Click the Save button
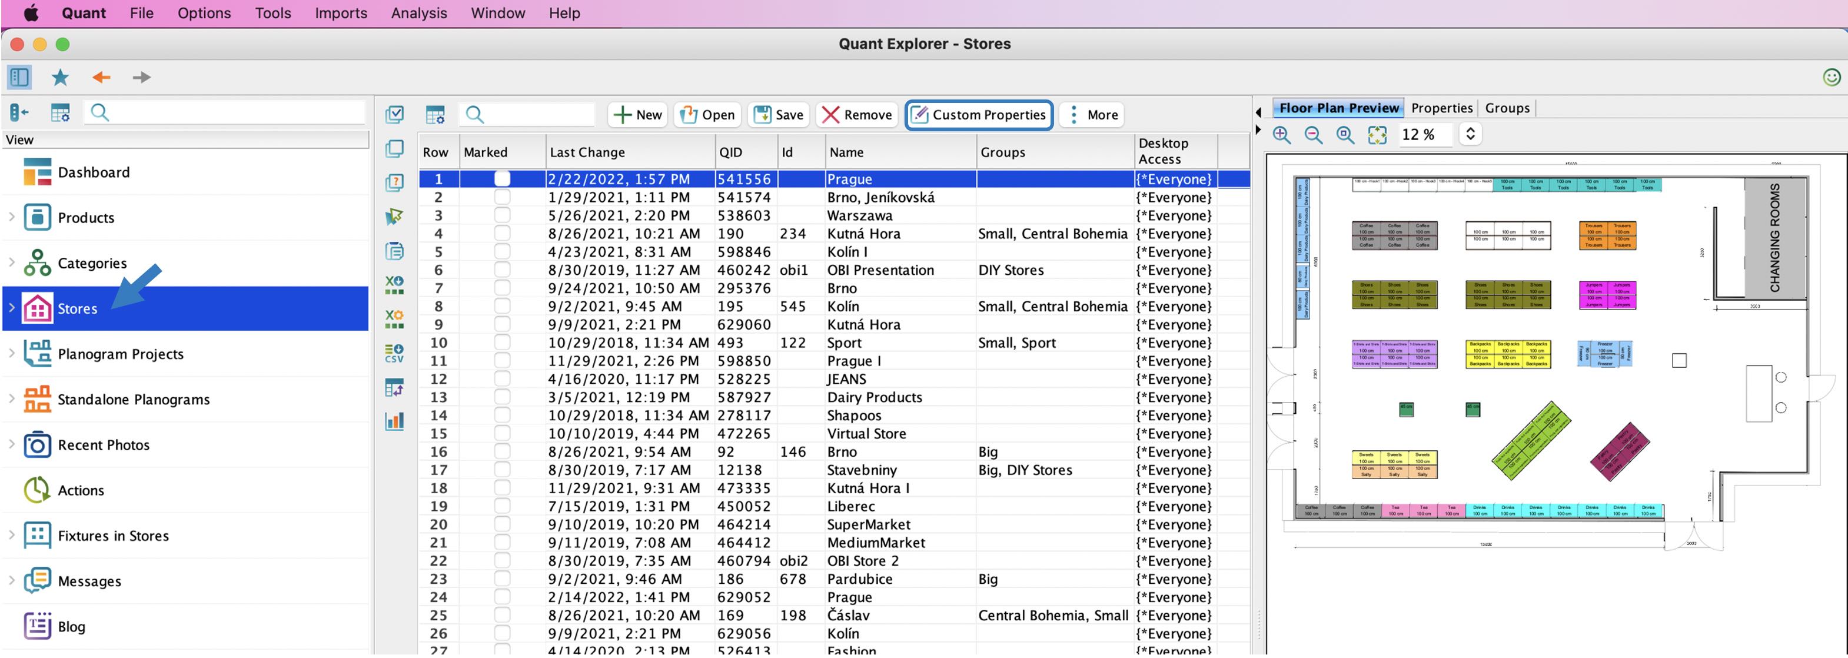Image resolution: width=1848 pixels, height=658 pixels. [779, 115]
